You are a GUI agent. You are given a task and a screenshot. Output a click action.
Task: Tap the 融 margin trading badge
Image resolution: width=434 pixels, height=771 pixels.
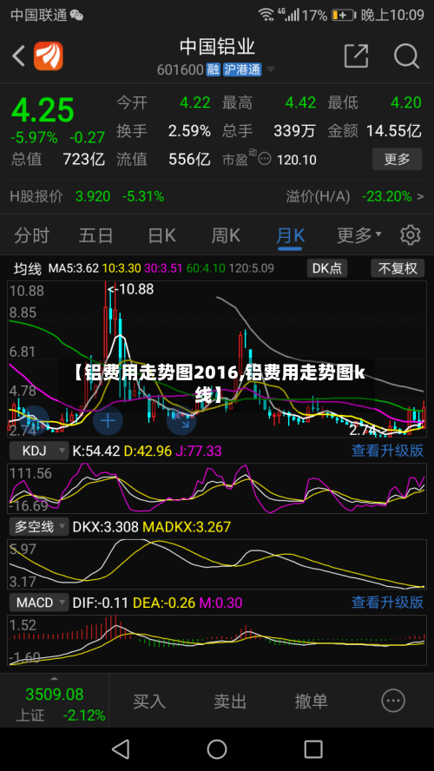[x=213, y=69]
